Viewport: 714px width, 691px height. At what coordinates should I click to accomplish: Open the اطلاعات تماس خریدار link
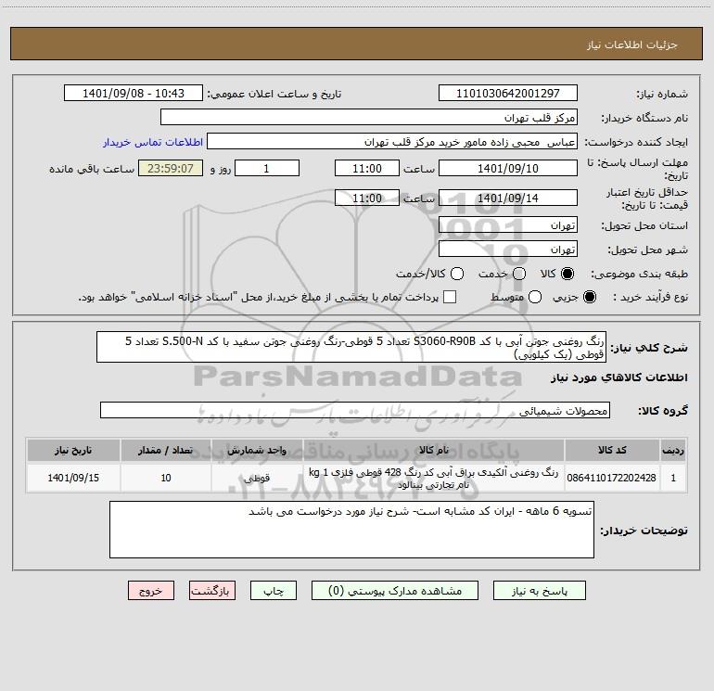pyautogui.click(x=153, y=142)
